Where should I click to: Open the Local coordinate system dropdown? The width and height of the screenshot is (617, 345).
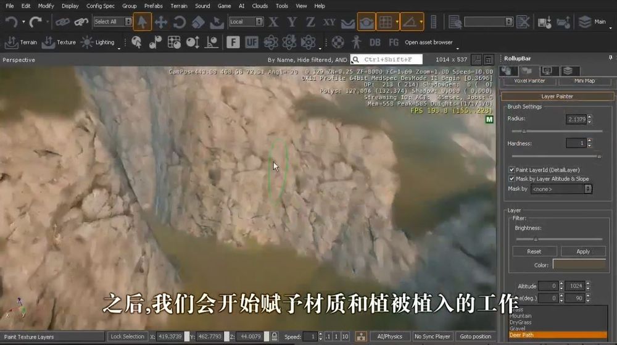point(246,22)
